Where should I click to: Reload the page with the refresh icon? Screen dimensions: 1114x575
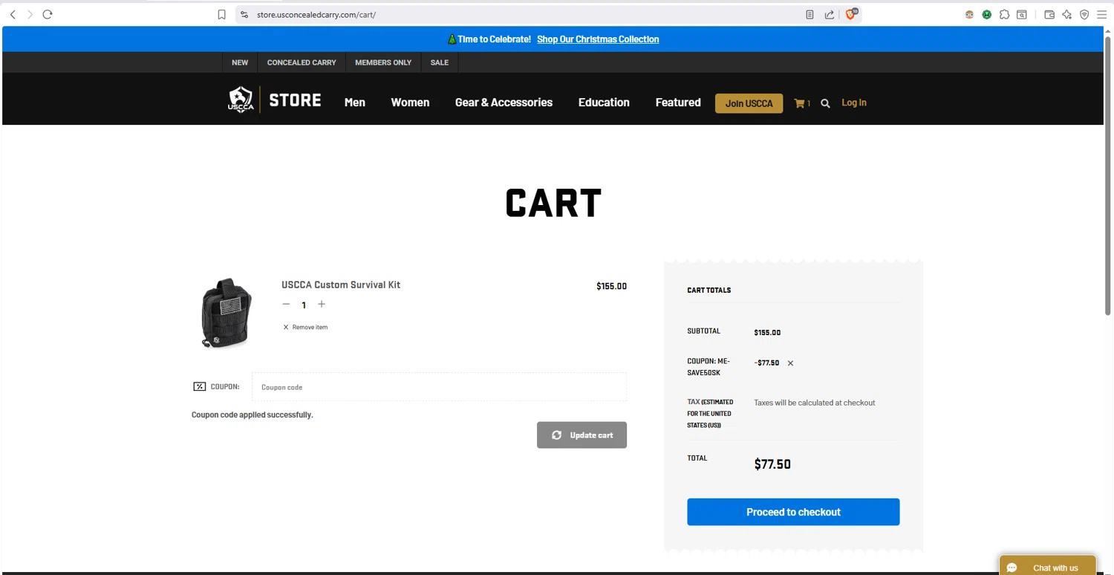click(48, 14)
